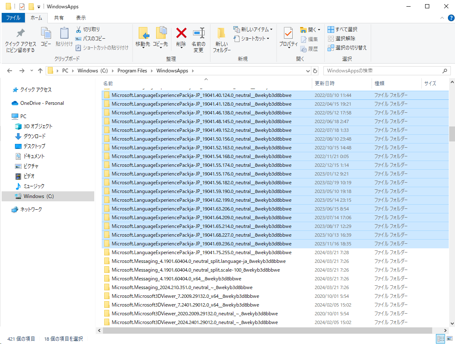The height and width of the screenshot is (344, 455).
Task: Click パスのコピー (Copy path)
Action: click(90, 38)
